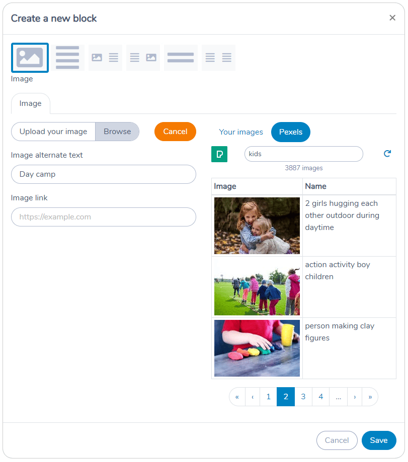Open the Image tab

(30, 103)
